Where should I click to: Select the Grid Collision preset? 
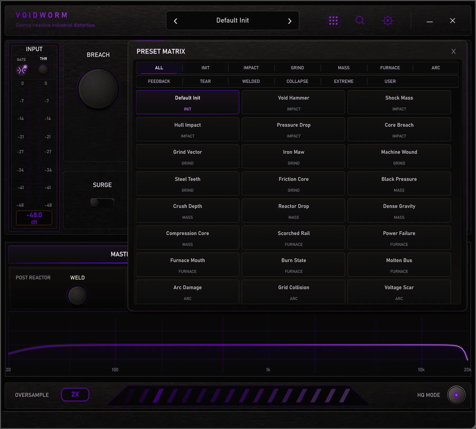pyautogui.click(x=294, y=292)
